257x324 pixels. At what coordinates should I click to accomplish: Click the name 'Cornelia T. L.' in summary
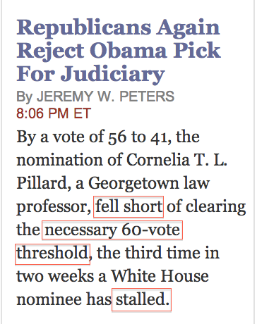pyautogui.click(x=177, y=160)
